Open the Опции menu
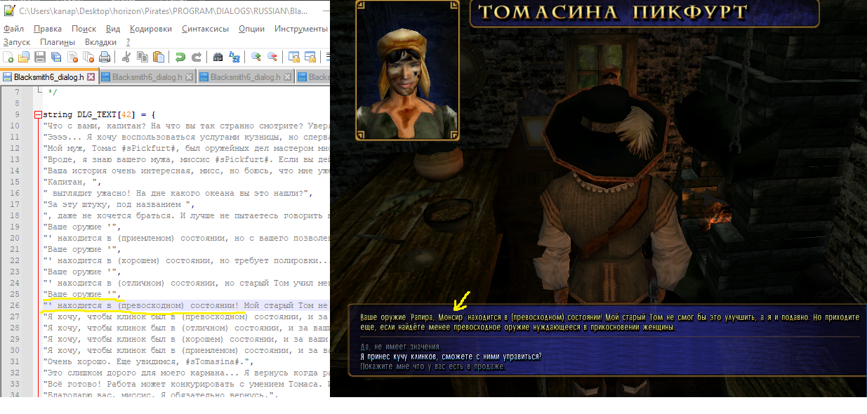Viewport: 867px width, 414px height. coord(252,29)
